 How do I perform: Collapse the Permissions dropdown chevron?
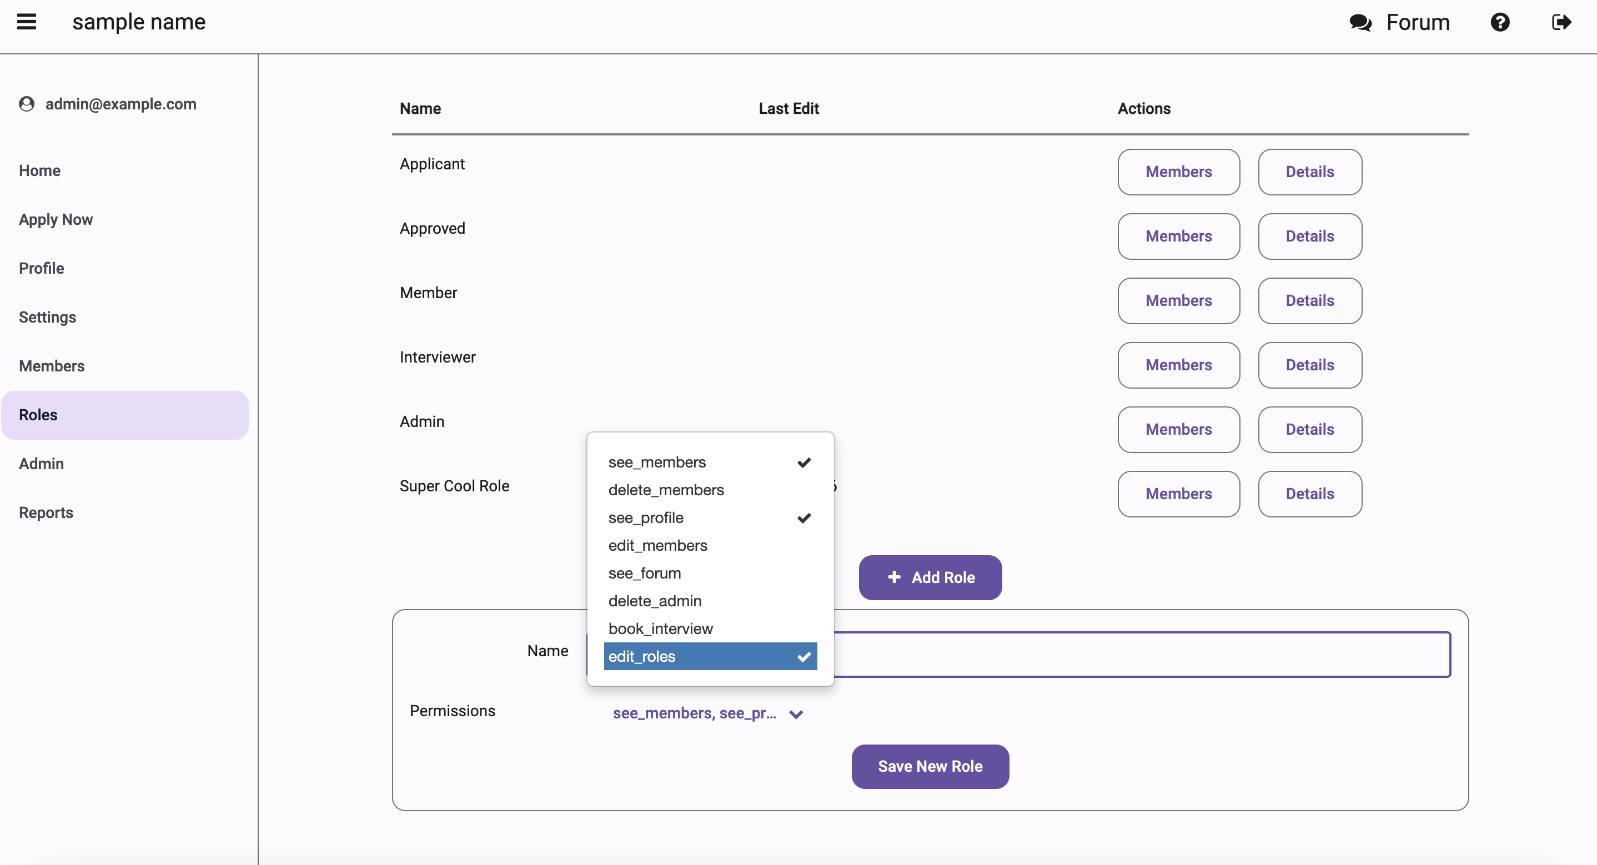click(796, 715)
